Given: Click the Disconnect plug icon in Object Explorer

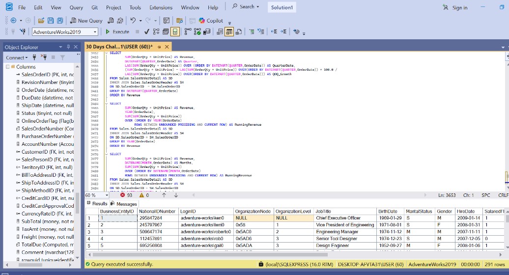Looking at the screenshot, I should pyautogui.click(x=44, y=57).
